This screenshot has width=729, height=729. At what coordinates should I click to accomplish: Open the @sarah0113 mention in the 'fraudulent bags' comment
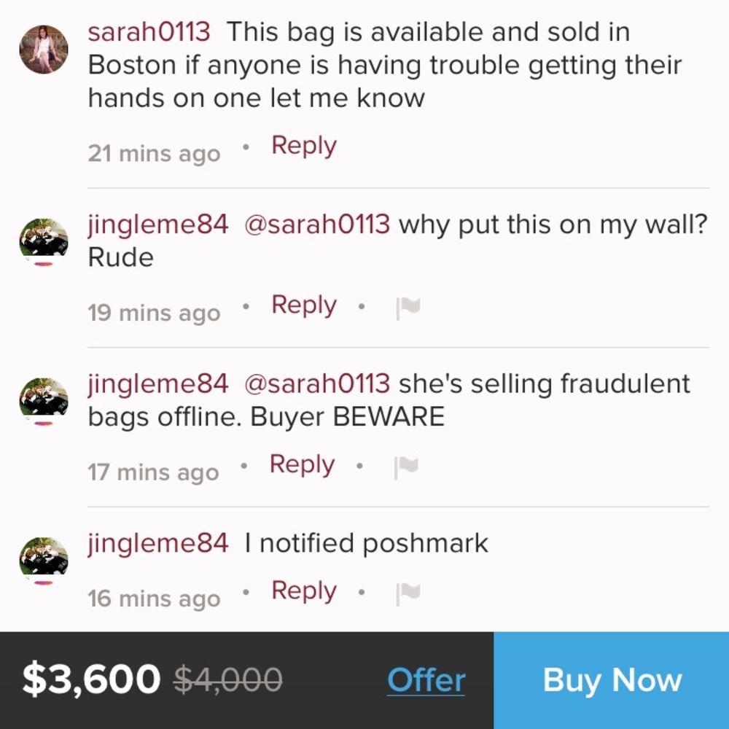click(317, 383)
